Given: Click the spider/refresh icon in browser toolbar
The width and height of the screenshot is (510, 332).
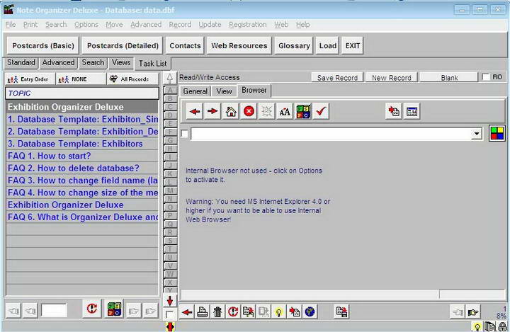Looking at the screenshot, I should [x=267, y=112].
